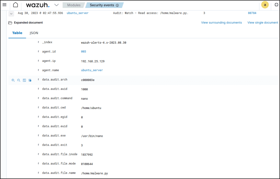The image size is (280, 179).
Task: Open user avatar 'a' menu
Action: coord(265,5)
